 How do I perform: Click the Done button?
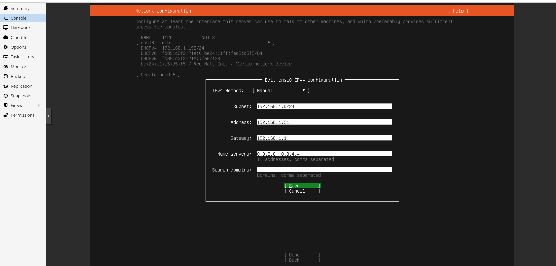click(x=302, y=255)
